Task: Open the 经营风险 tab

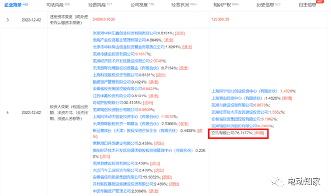Action: pyautogui.click(x=100, y=4)
